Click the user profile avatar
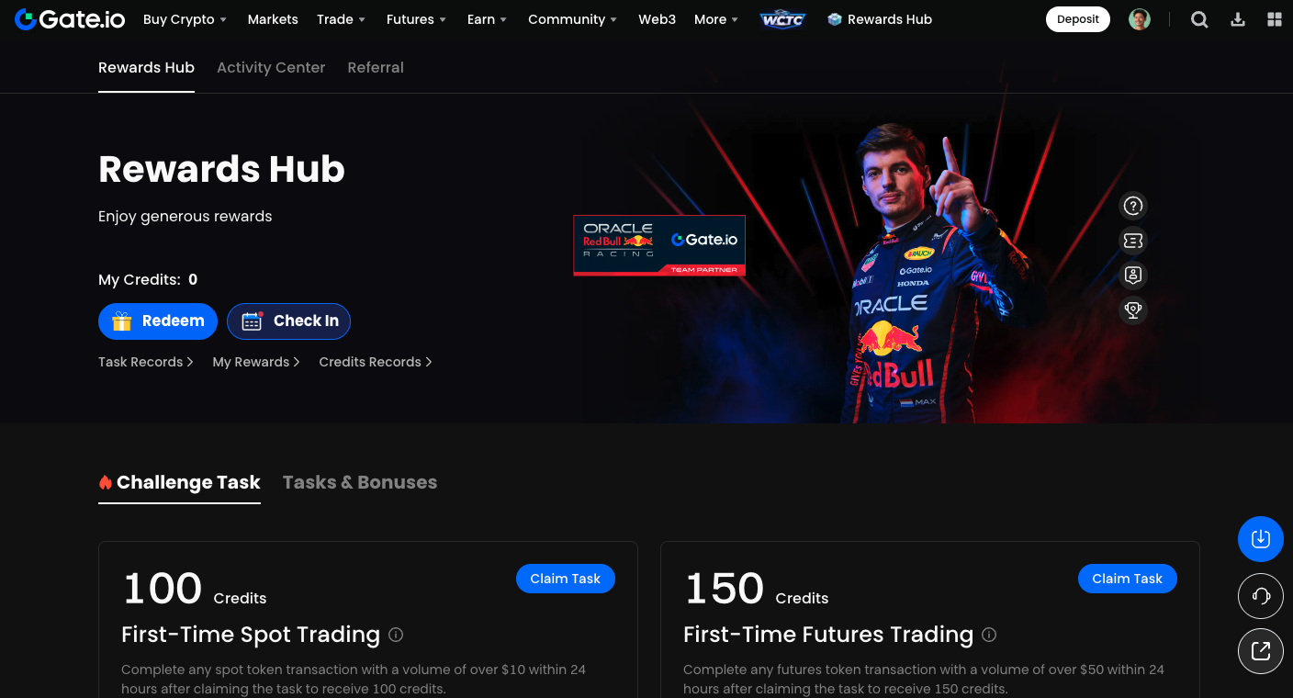The width and height of the screenshot is (1293, 698). pos(1140,19)
